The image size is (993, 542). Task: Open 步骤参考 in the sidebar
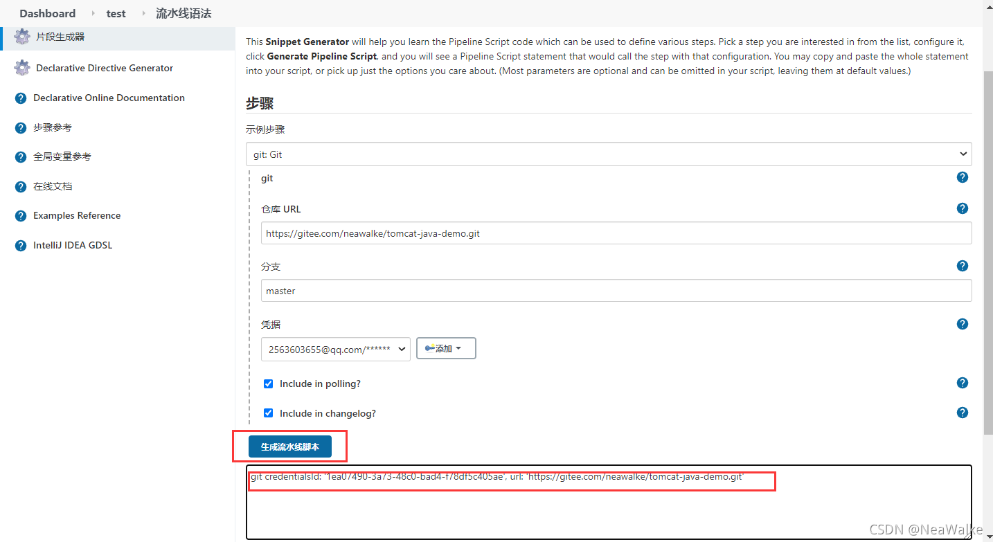[53, 128]
